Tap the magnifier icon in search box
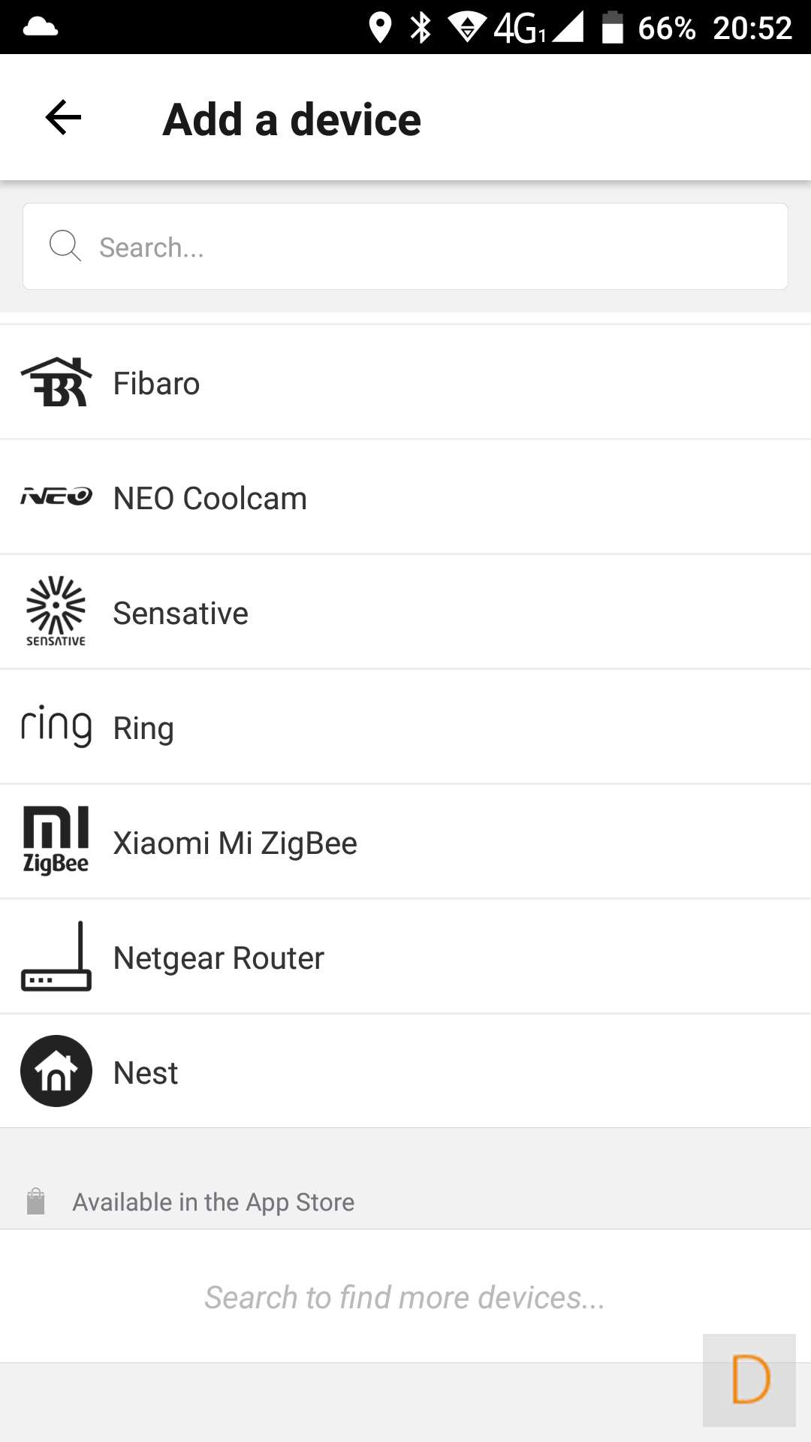Screen dimensions: 811x1442 coord(65,246)
